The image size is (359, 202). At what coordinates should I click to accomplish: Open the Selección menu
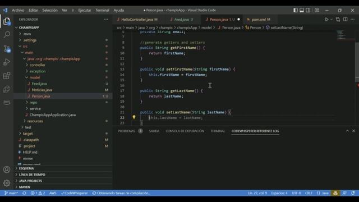[x=50, y=10]
